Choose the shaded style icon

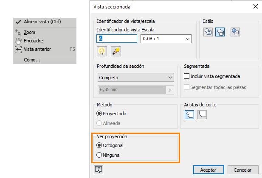click(236, 32)
